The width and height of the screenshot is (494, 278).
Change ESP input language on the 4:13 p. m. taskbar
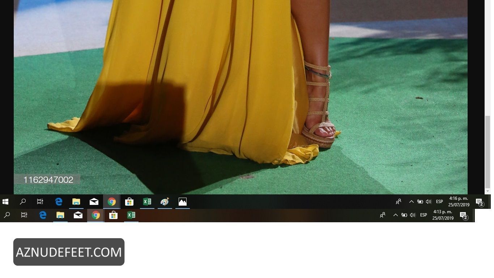423,215
